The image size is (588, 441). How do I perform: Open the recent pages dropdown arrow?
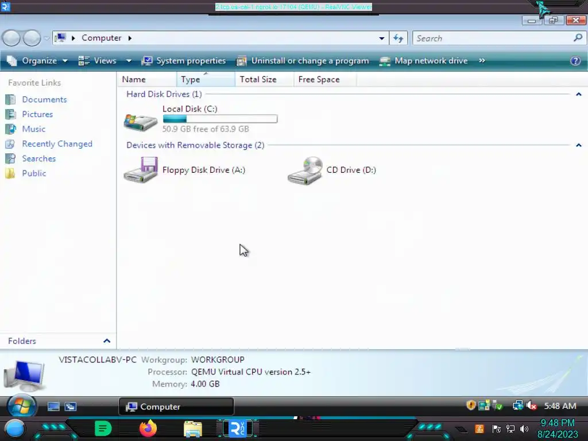(47, 38)
